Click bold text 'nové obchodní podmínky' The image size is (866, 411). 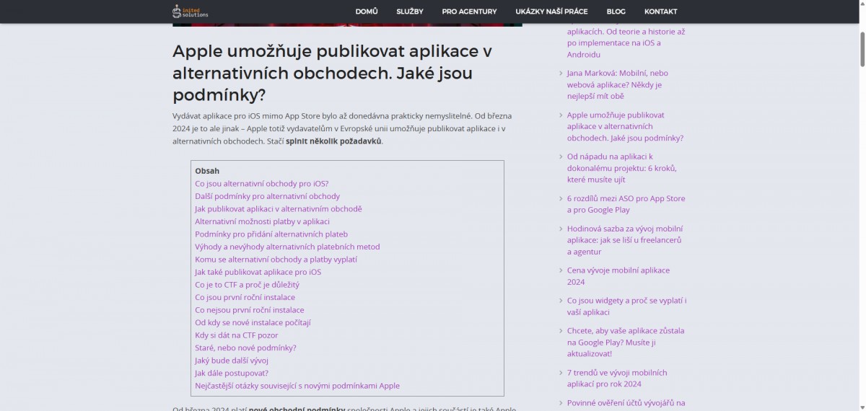click(297, 409)
